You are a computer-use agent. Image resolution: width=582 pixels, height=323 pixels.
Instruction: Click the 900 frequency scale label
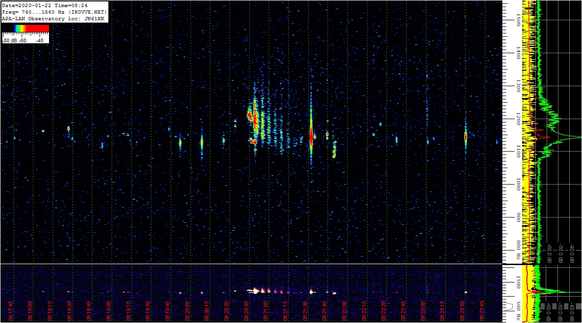518,218
